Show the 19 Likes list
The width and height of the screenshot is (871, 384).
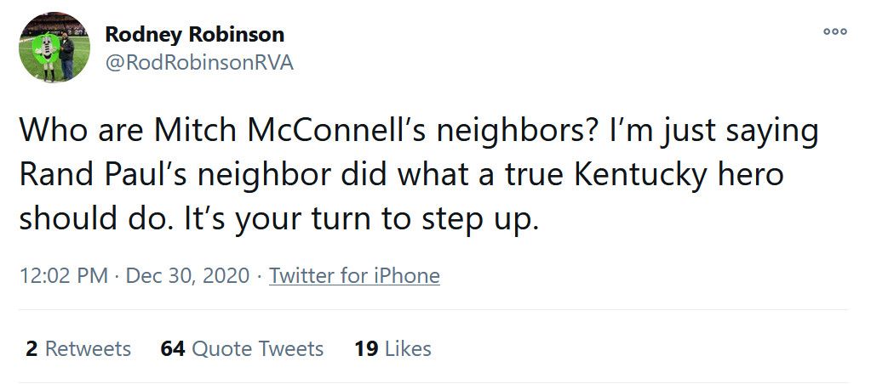click(x=393, y=349)
